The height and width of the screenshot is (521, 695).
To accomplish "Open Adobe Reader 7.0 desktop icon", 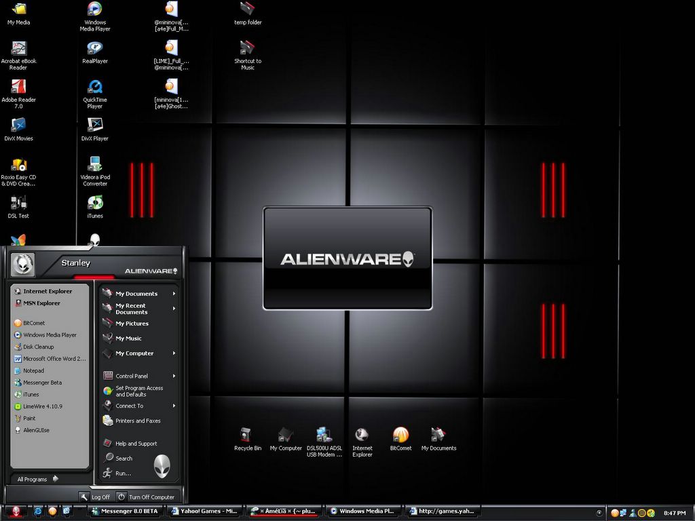I will 18,94.
